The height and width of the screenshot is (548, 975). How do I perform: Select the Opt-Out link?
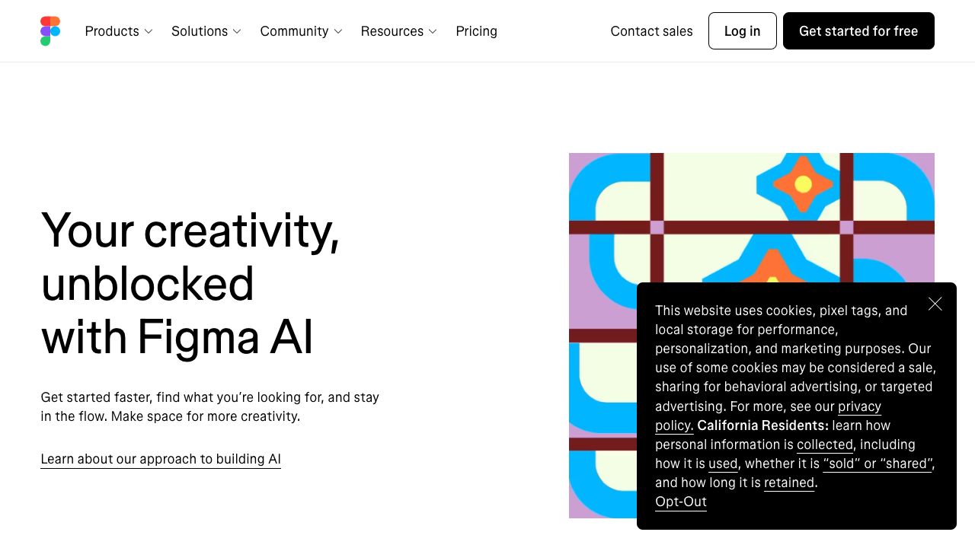681,502
